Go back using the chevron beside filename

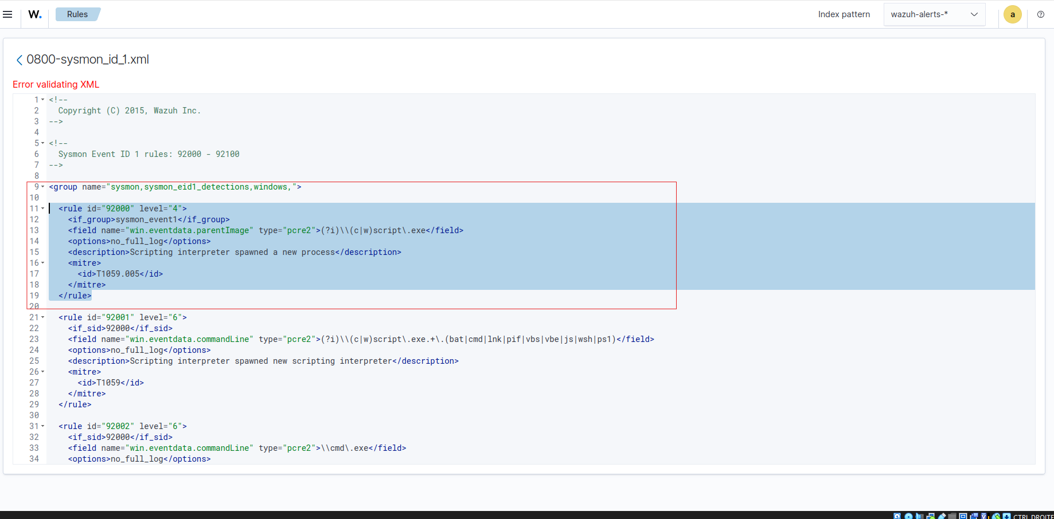19,60
